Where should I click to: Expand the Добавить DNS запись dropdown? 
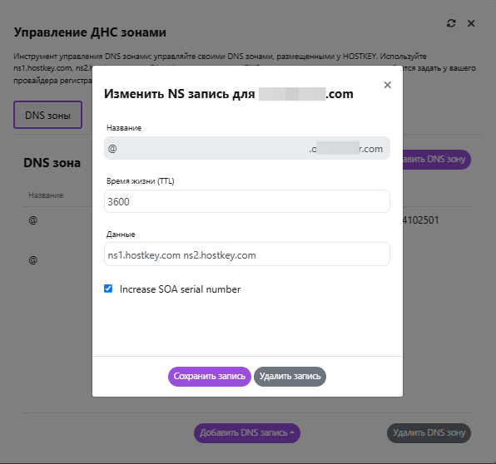click(x=246, y=432)
